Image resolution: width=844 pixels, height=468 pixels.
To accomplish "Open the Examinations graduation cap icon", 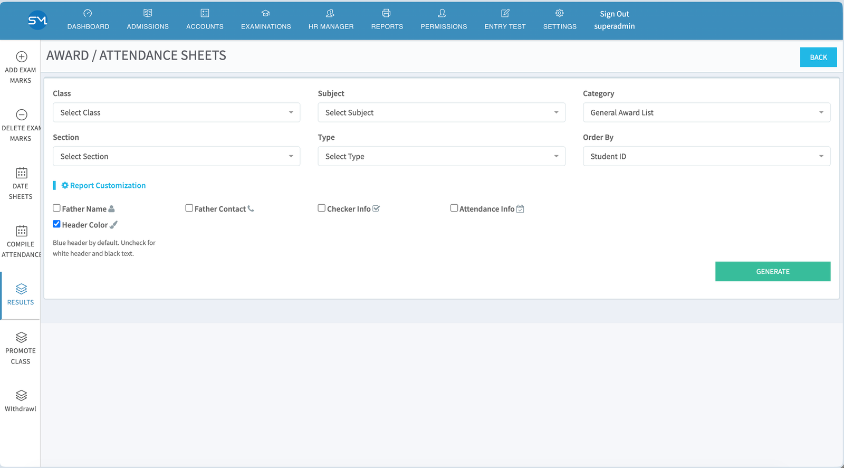I will (266, 13).
